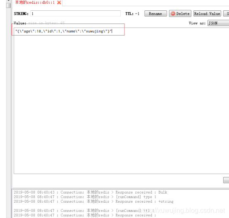Click the log line '[runCommand] ttl 1'

84,211
